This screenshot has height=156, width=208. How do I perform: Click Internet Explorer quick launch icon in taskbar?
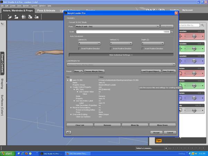click(23, 154)
